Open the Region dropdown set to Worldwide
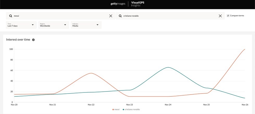 click(x=54, y=25)
